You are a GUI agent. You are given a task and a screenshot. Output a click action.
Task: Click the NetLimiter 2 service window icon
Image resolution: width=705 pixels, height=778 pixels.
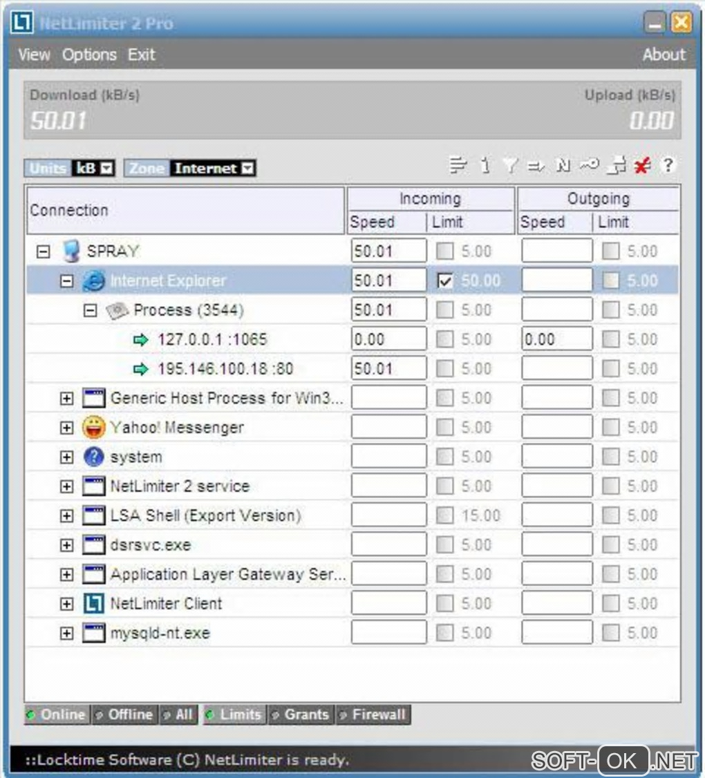(93, 486)
